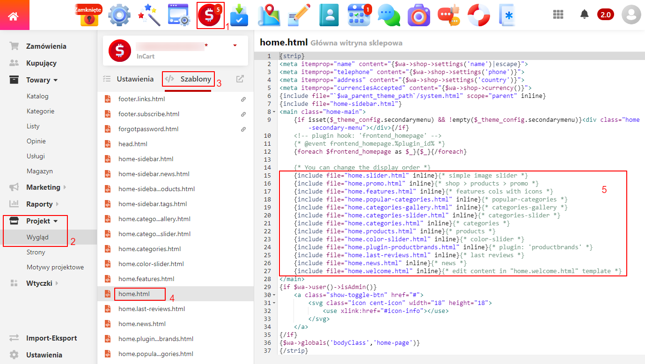Click the link icon beside footer.links.html
This screenshot has height=364, width=645.
(x=243, y=99)
